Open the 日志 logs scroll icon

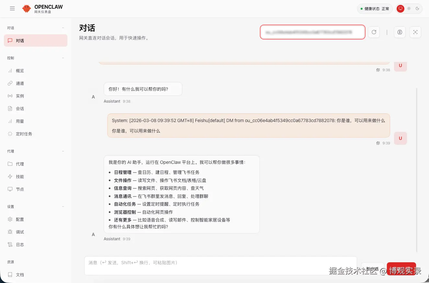pyautogui.click(x=10, y=244)
